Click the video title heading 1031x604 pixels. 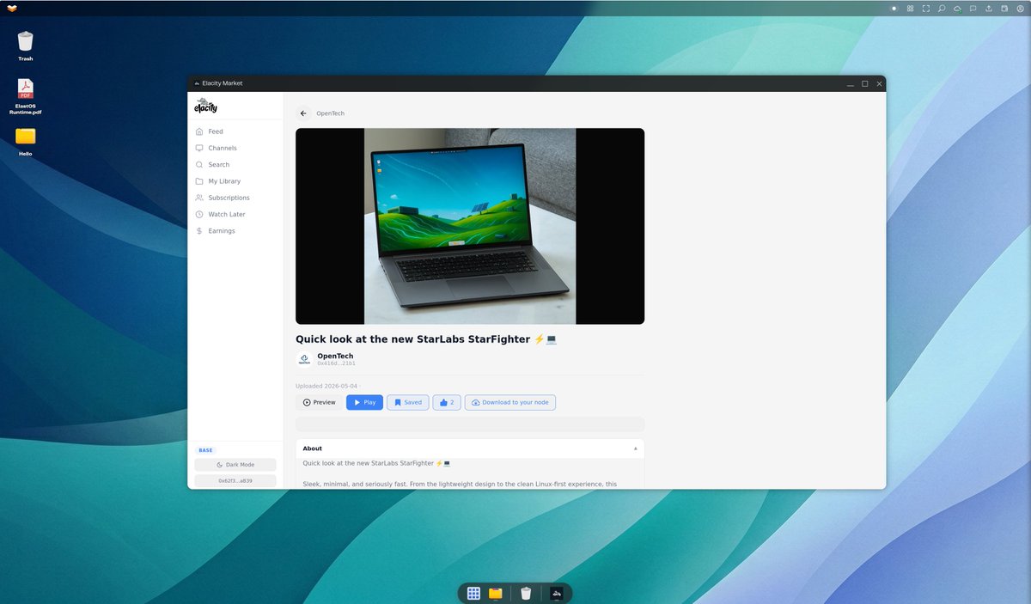click(426, 339)
